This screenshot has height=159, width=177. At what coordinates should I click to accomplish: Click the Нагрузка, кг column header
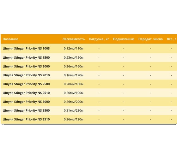[x=99, y=39]
